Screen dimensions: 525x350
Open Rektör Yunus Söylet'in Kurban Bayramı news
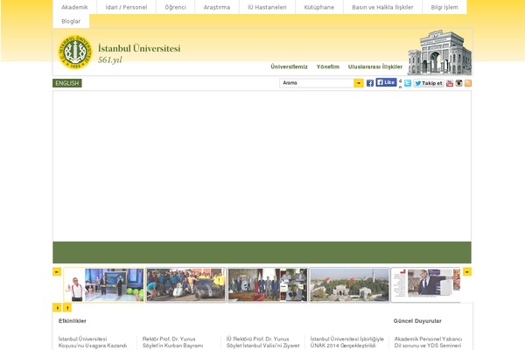172,342
